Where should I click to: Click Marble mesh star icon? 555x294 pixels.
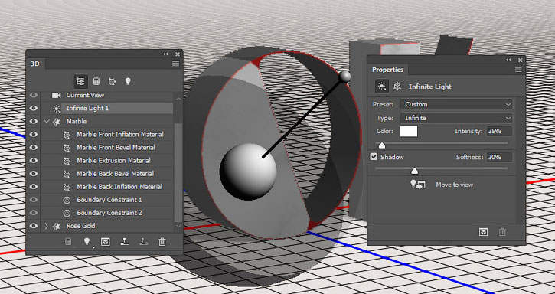click(56, 122)
